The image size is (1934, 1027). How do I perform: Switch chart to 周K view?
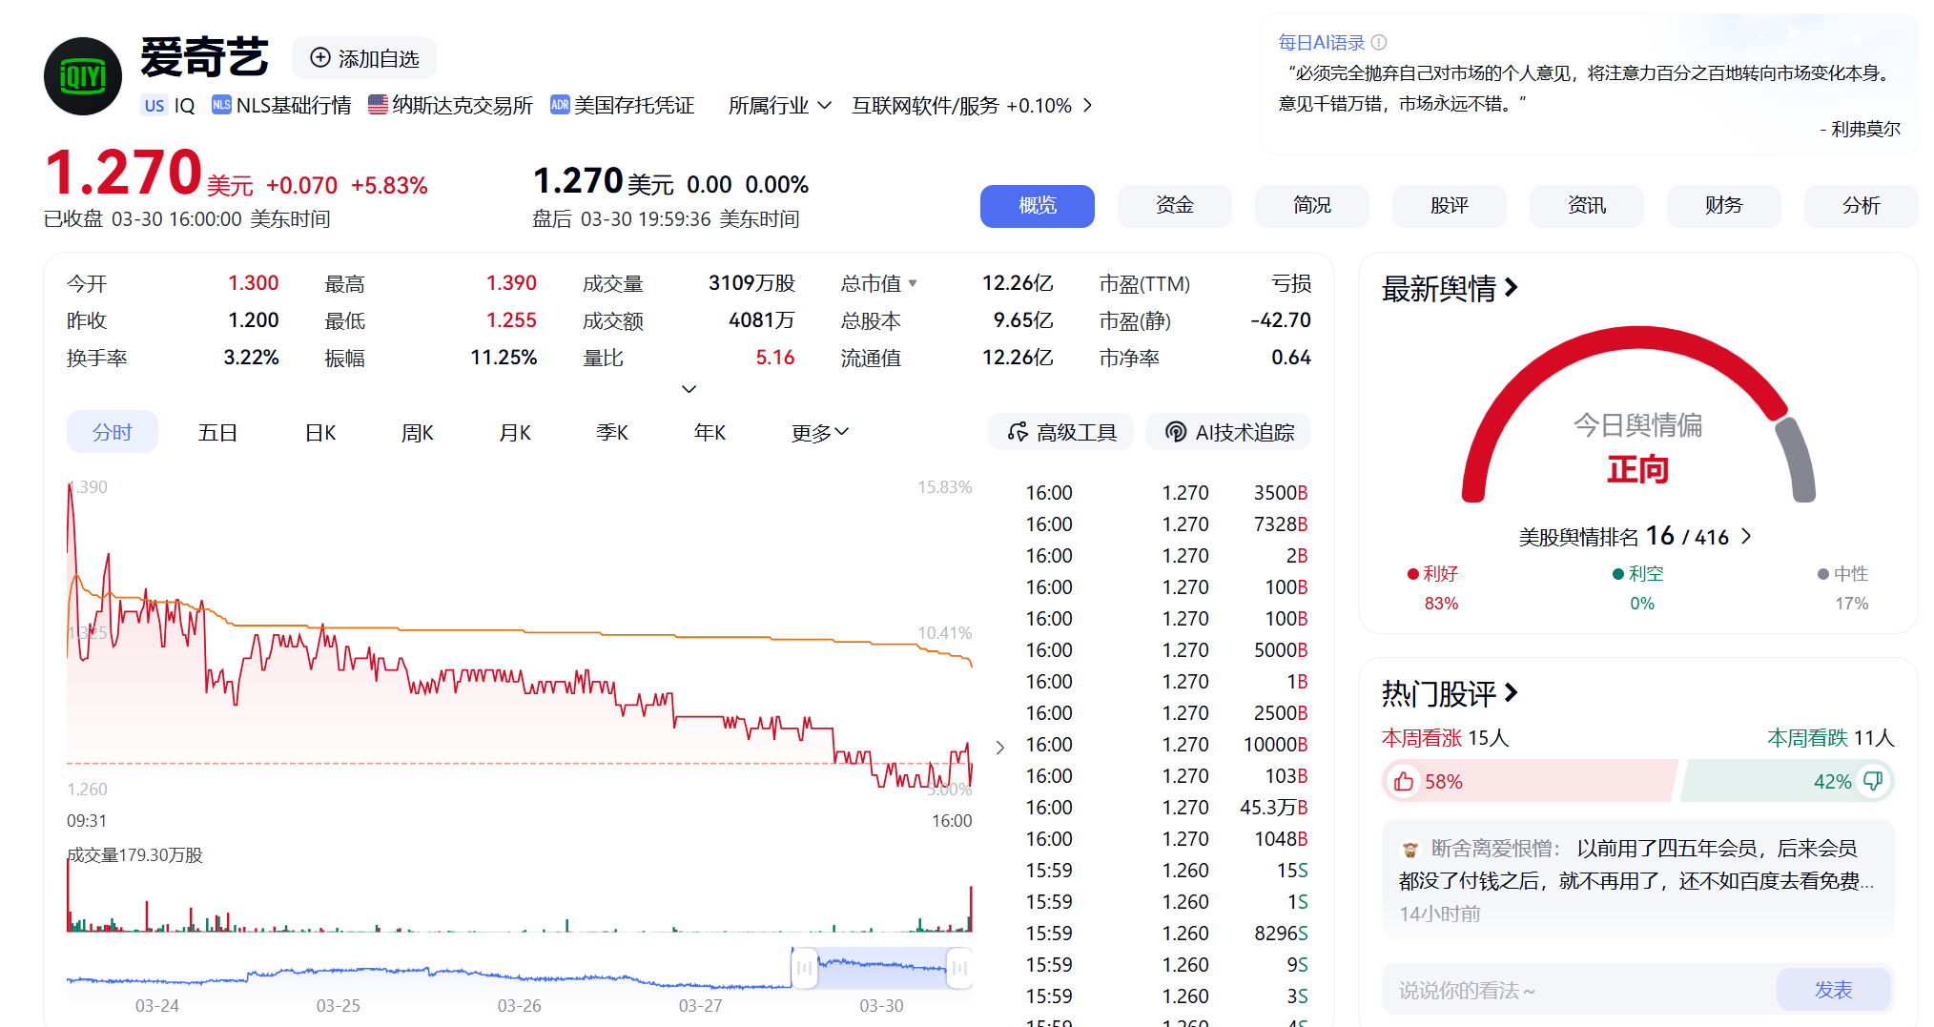click(418, 433)
